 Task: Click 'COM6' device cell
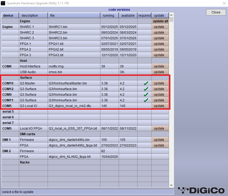(10, 66)
